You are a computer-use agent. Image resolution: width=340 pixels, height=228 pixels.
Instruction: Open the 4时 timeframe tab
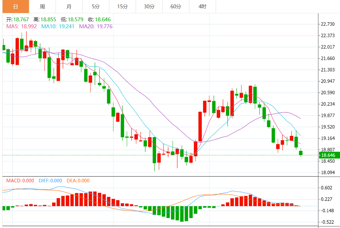pyautogui.click(x=202, y=6)
